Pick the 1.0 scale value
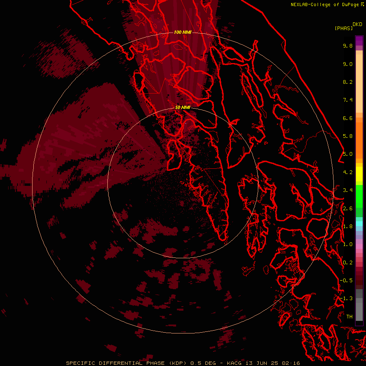 click(348, 244)
